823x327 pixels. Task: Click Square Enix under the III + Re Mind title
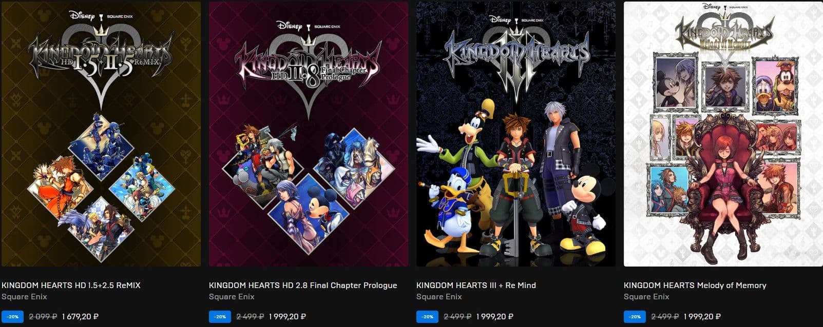coord(439,297)
